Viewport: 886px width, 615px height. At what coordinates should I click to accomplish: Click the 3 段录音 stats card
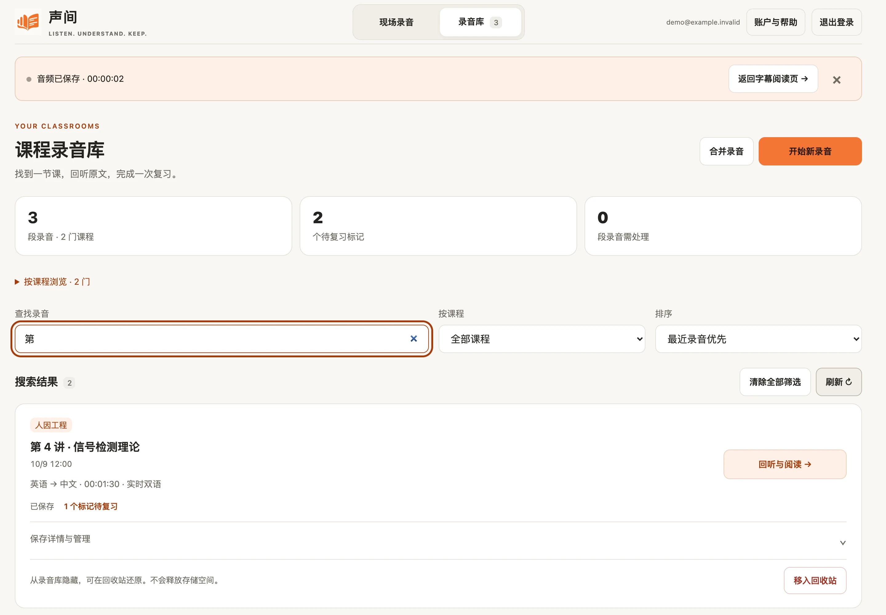(153, 226)
